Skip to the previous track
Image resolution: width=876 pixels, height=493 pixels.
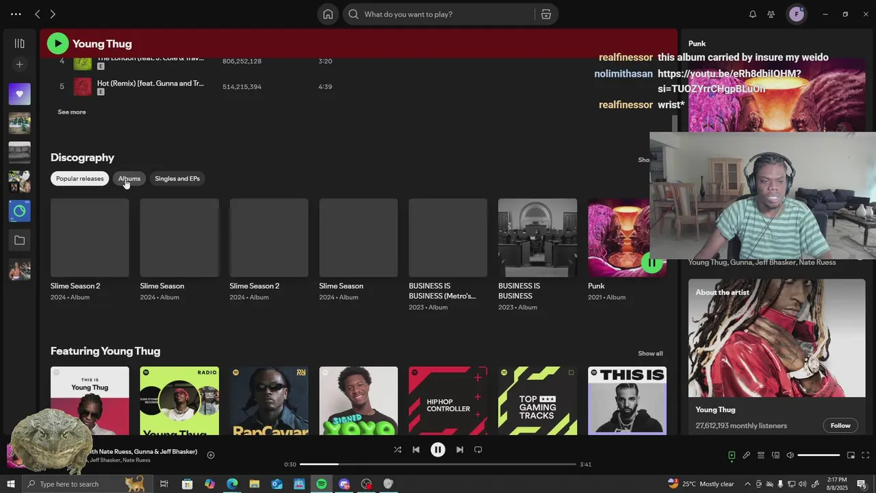416,450
